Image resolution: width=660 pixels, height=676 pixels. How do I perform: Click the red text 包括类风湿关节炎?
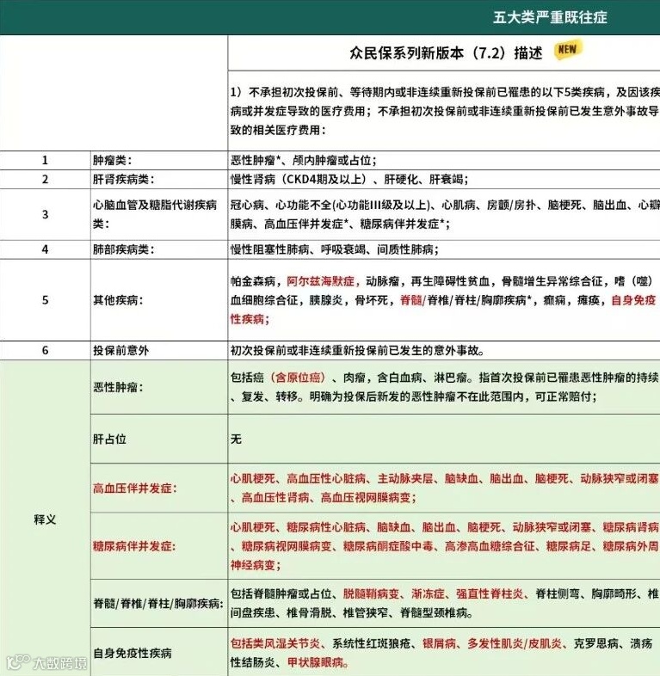click(275, 643)
